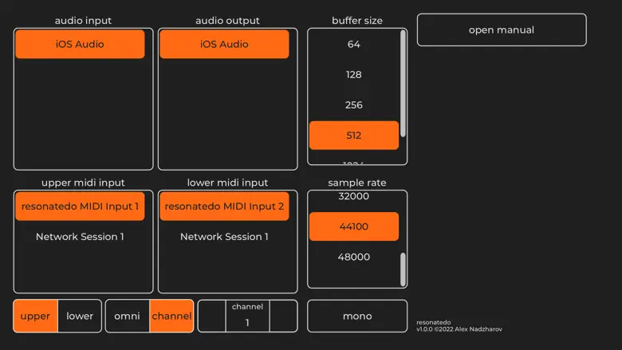The width and height of the screenshot is (622, 350).
Task: Choose Network Session 1 in upper midi input
Action: 80,237
